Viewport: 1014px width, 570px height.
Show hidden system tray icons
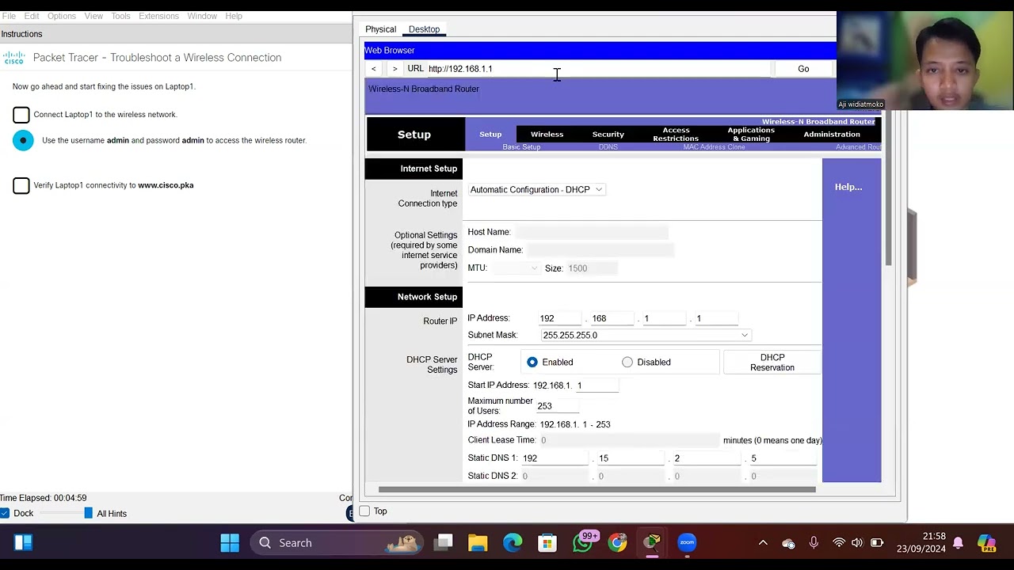click(763, 543)
